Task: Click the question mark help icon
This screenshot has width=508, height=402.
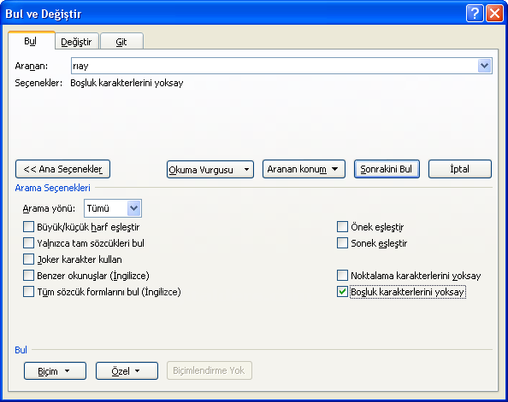Action: pyautogui.click(x=475, y=14)
